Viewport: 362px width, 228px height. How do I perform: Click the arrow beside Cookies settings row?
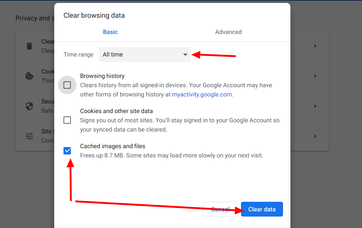[316, 76]
